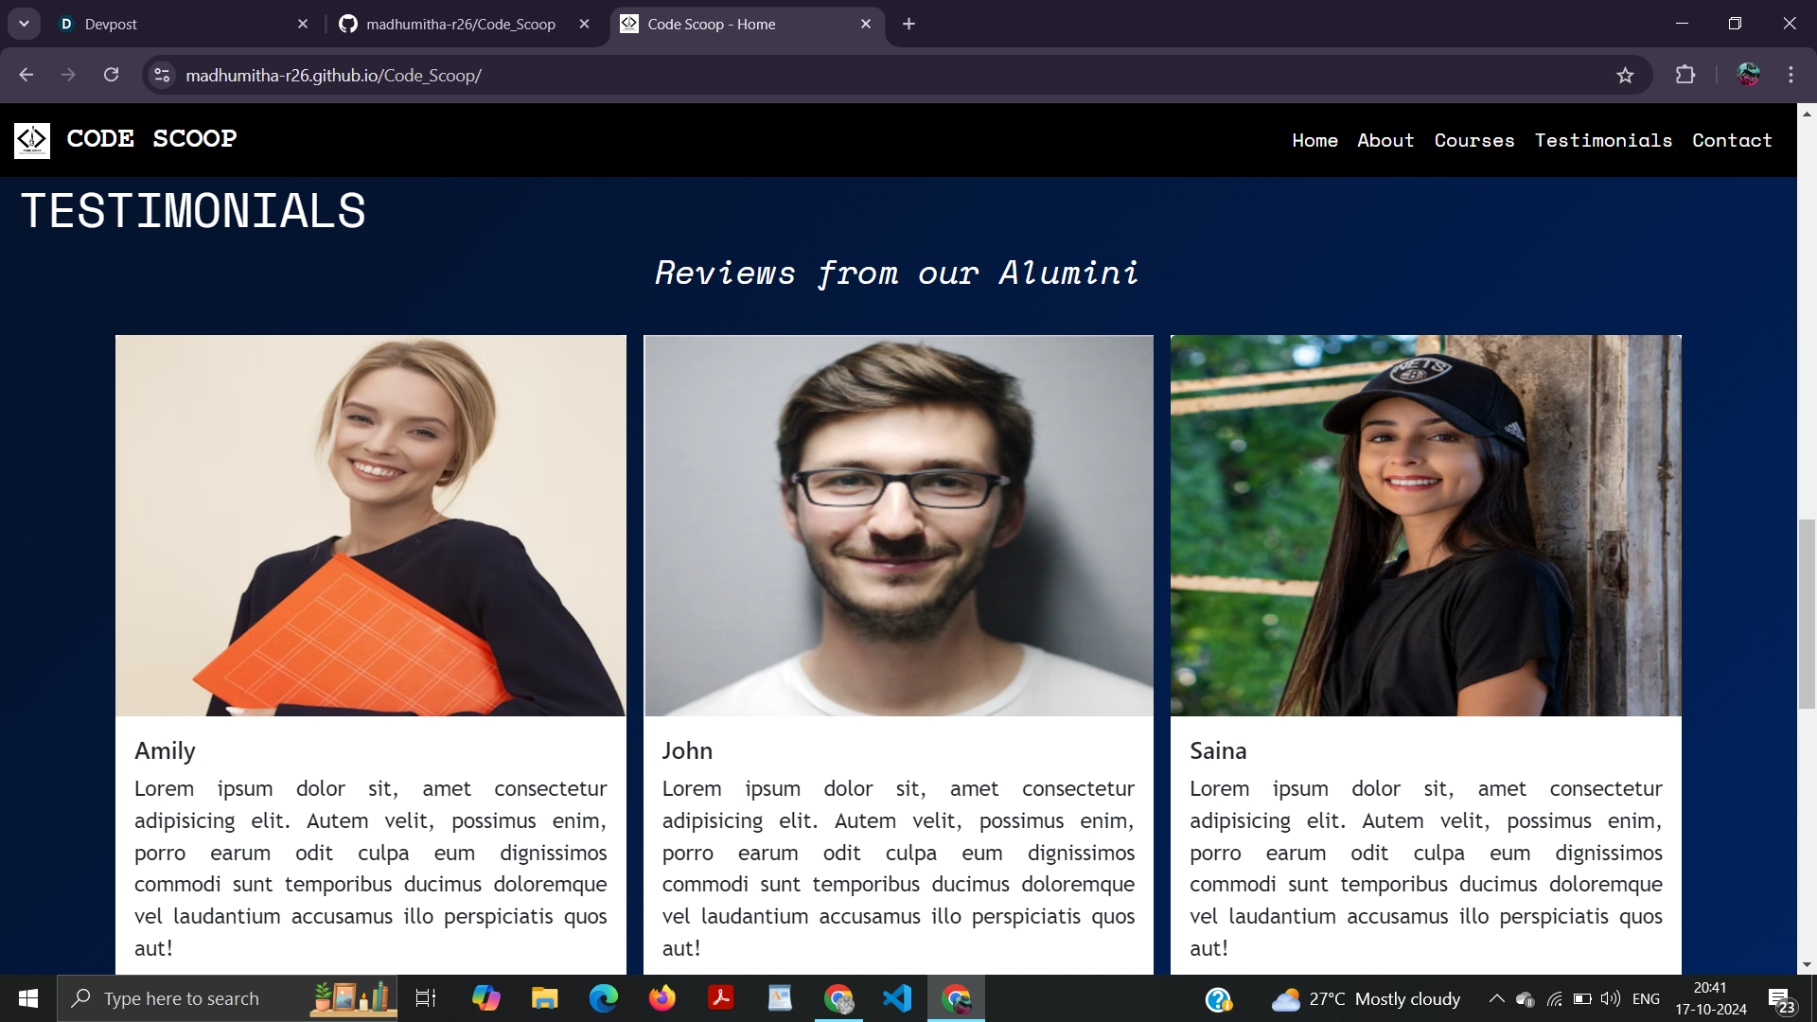View site information icon in address bar
This screenshot has width=1817, height=1022.
point(162,76)
